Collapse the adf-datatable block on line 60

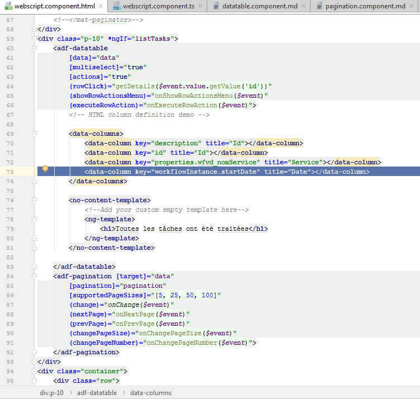34,48
